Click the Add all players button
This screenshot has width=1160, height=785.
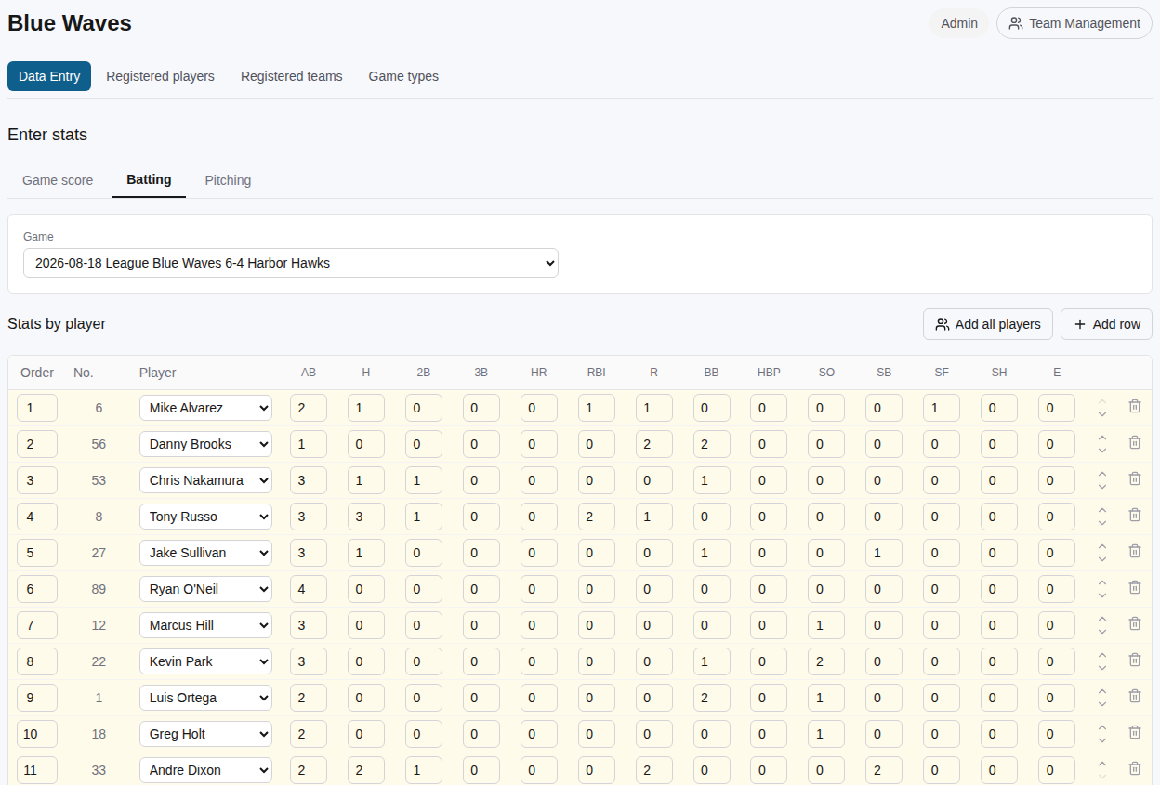pyautogui.click(x=988, y=324)
